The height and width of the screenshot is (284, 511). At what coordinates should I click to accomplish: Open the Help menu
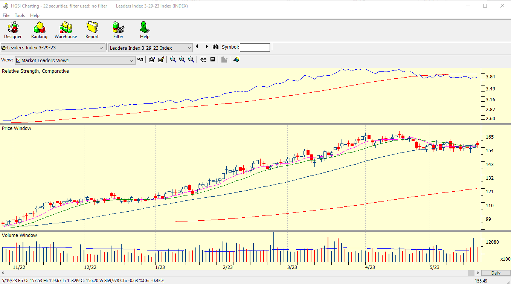pos(35,15)
